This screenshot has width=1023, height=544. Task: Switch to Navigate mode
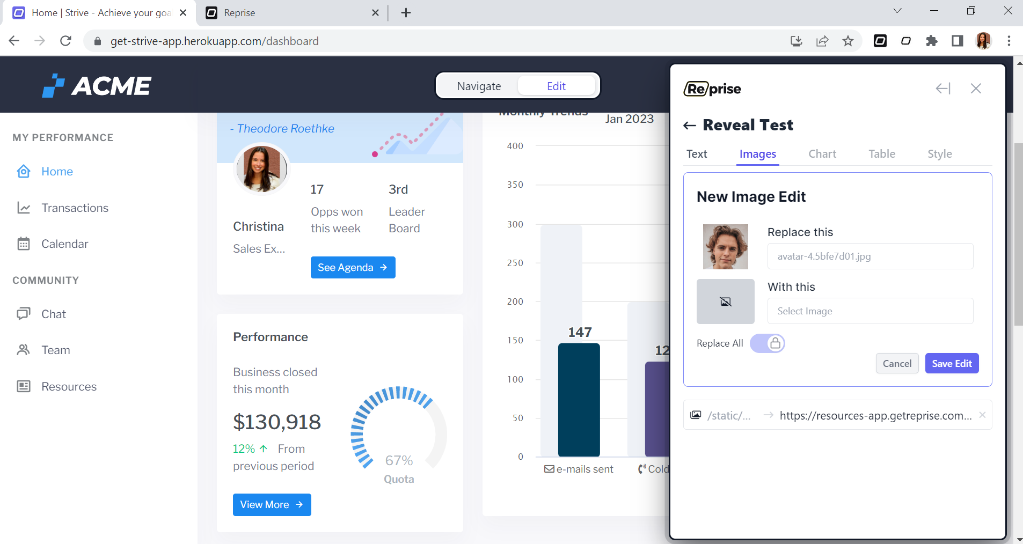[x=479, y=86]
